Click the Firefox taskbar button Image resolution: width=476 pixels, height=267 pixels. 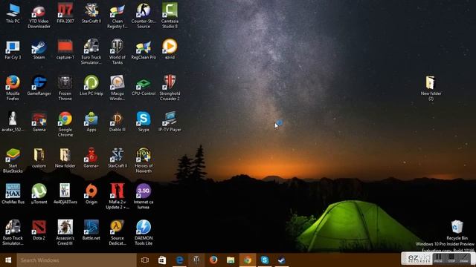pos(213,260)
